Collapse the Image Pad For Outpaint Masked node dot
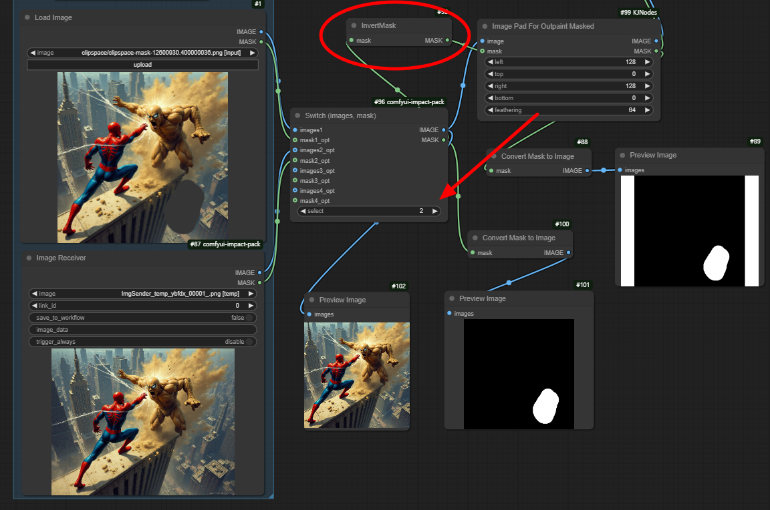This screenshot has width=770, height=510. point(485,26)
